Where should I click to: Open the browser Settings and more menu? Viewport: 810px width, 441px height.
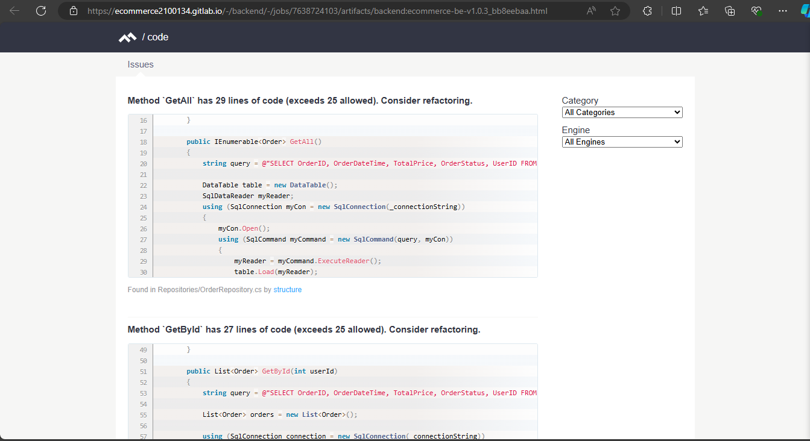(x=783, y=11)
